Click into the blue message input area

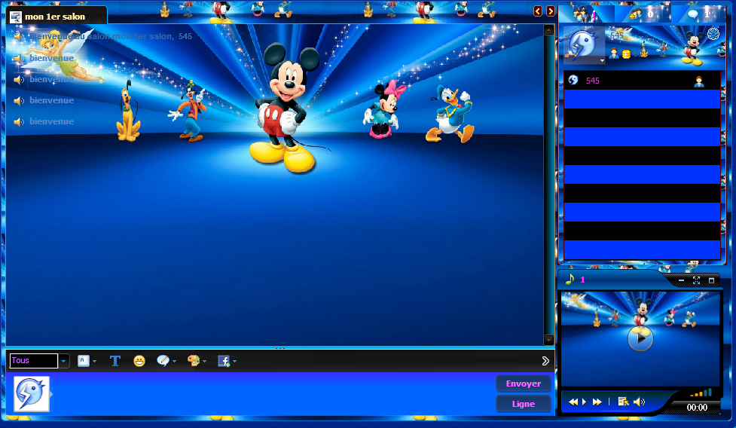tap(272, 394)
